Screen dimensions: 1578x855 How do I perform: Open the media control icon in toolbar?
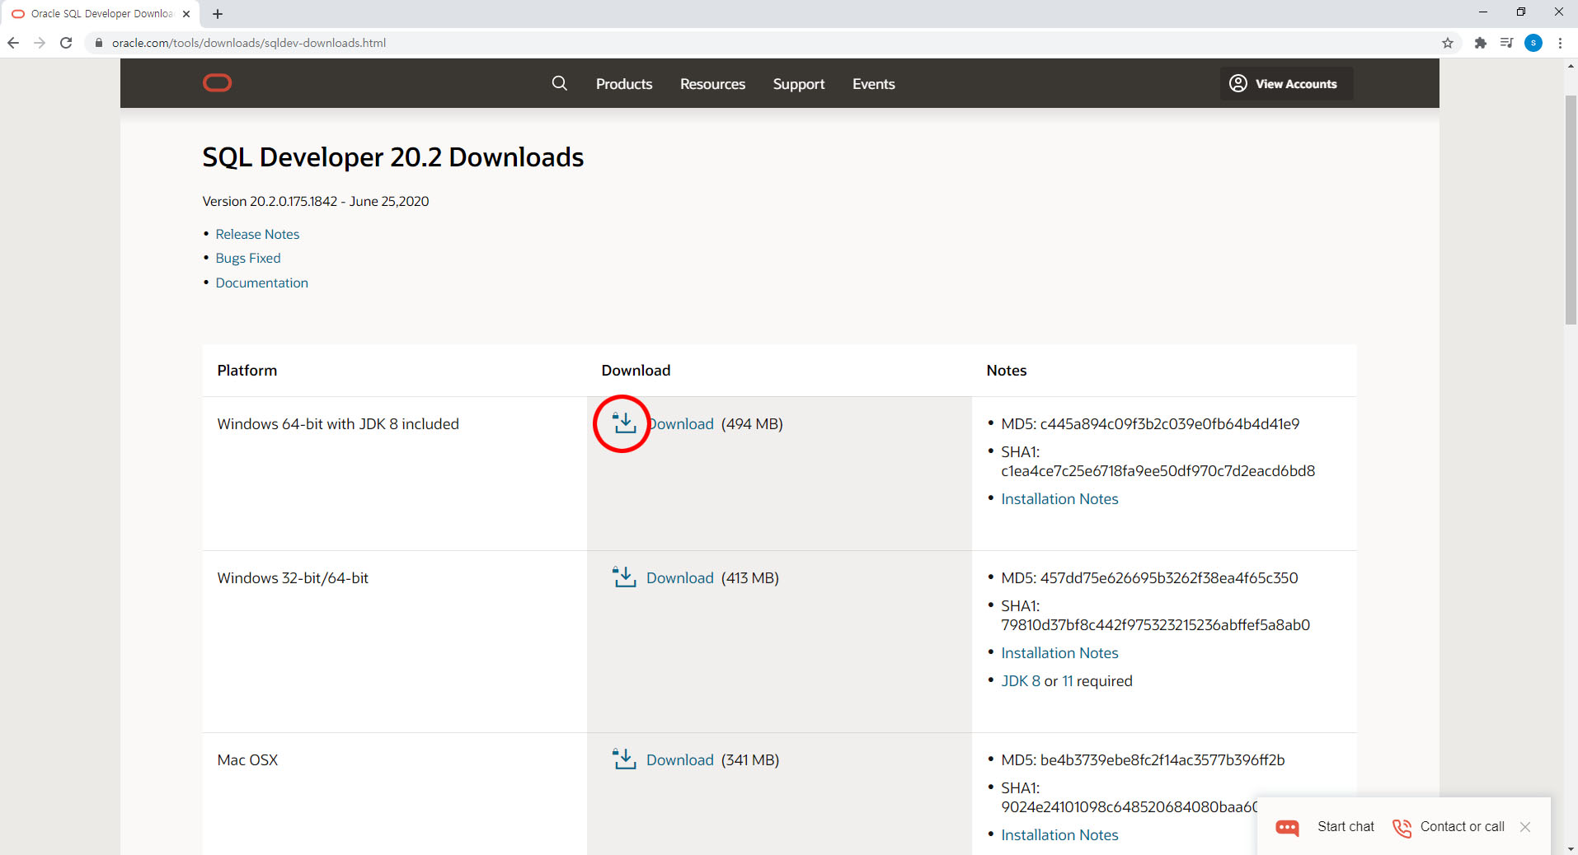click(x=1506, y=43)
